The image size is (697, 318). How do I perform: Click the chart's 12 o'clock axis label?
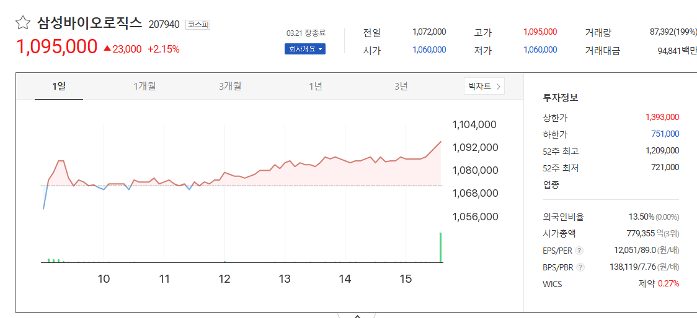[x=224, y=279]
